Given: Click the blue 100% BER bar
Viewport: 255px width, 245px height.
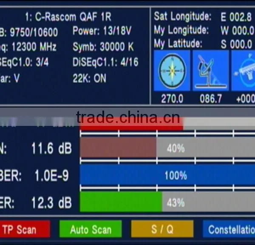Looking at the screenshot, I should coord(167,175).
